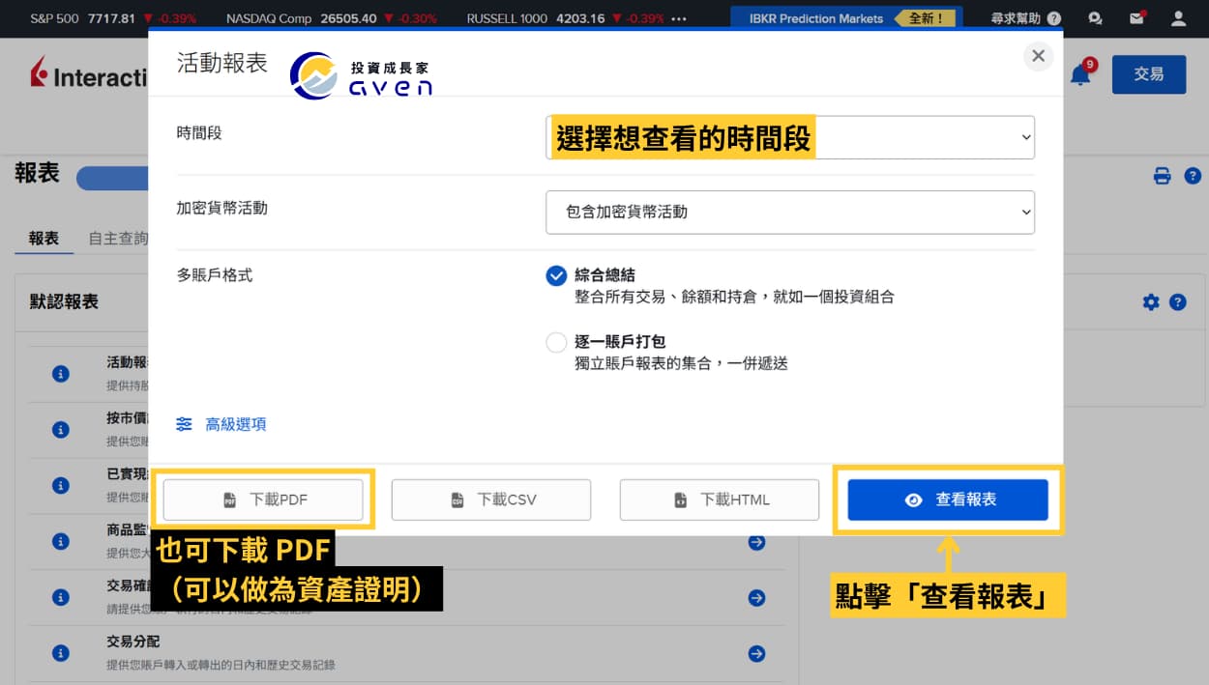Run the 商品 report arrow
The image size is (1209, 685).
(x=756, y=542)
